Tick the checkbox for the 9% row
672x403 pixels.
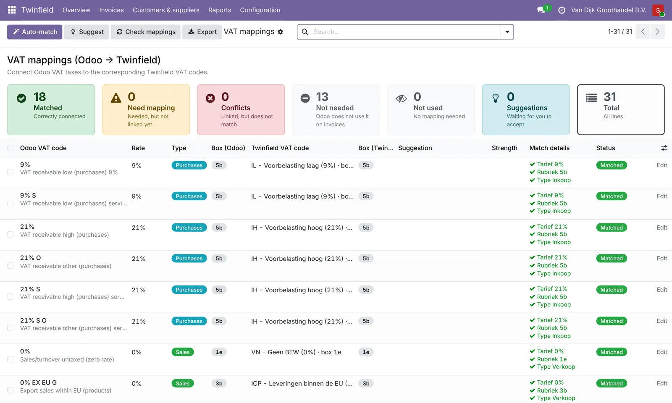10,173
